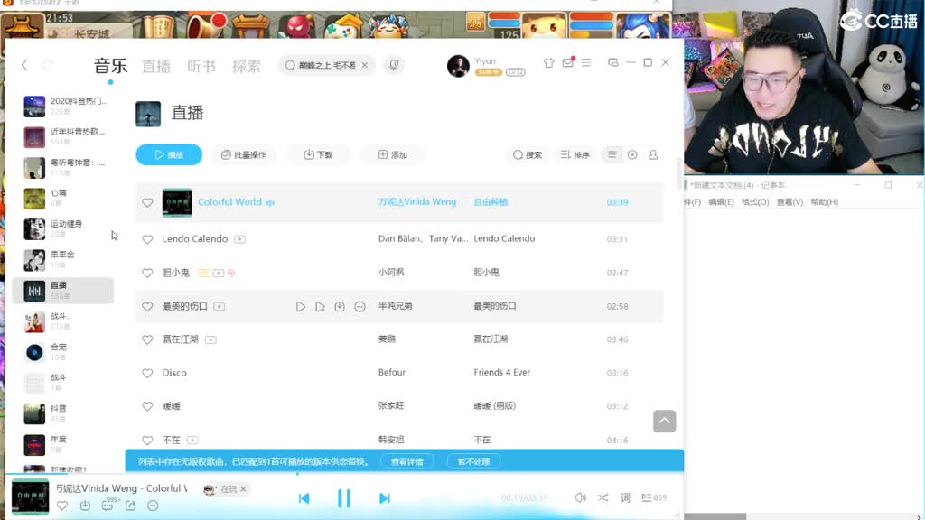The image size is (925, 520).
Task: Open the main menu hamburger icon
Action: pos(585,62)
